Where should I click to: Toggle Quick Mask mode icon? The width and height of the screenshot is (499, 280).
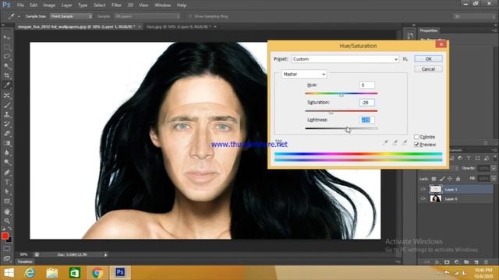pyautogui.click(x=7, y=249)
